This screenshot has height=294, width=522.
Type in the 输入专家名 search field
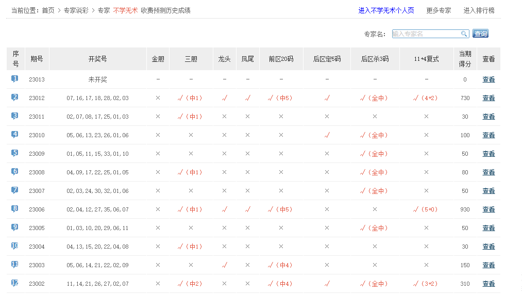[x=426, y=34]
